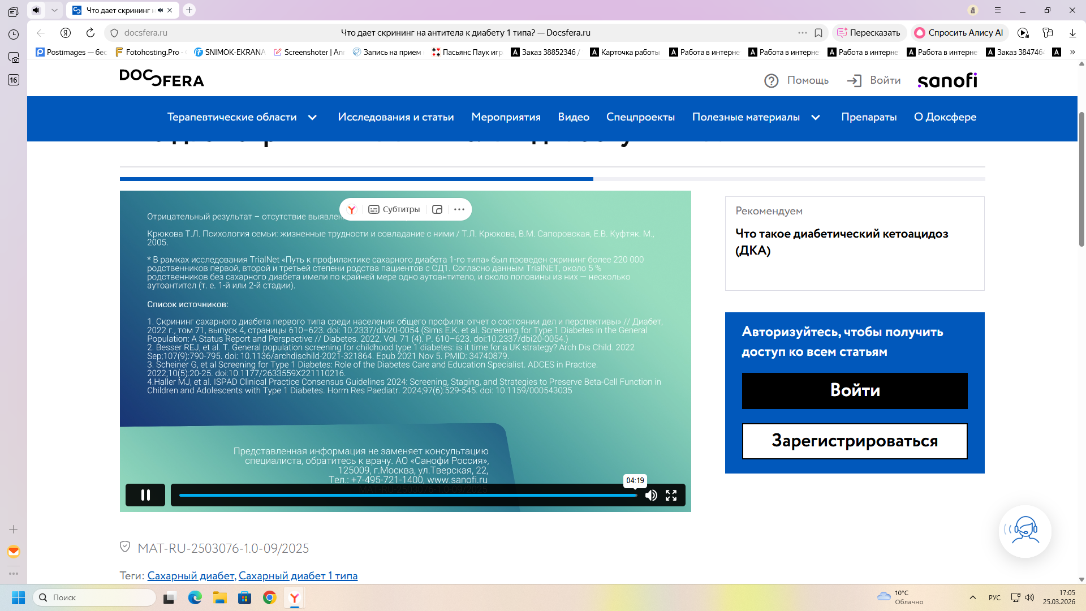Enter fullscreen mode in video player
Image resolution: width=1086 pixels, height=611 pixels.
pyautogui.click(x=671, y=496)
